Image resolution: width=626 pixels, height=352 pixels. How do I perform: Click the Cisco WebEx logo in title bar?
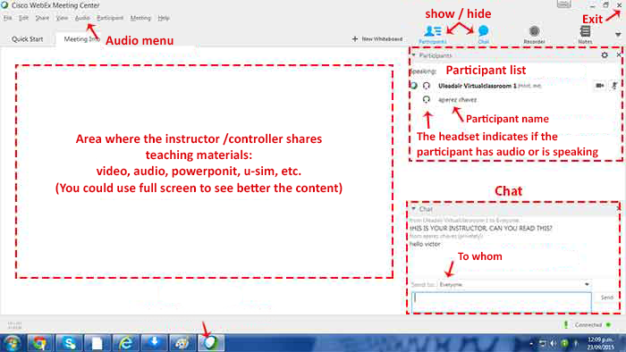tap(4, 4)
